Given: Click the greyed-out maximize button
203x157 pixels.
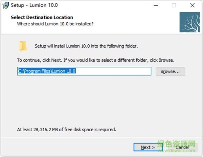Looking at the screenshot, I should (x=174, y=5).
